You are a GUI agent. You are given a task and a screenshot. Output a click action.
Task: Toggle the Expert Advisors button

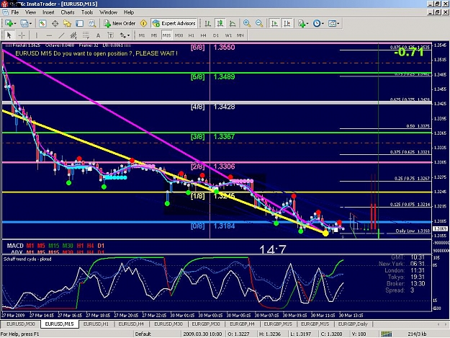174,24
